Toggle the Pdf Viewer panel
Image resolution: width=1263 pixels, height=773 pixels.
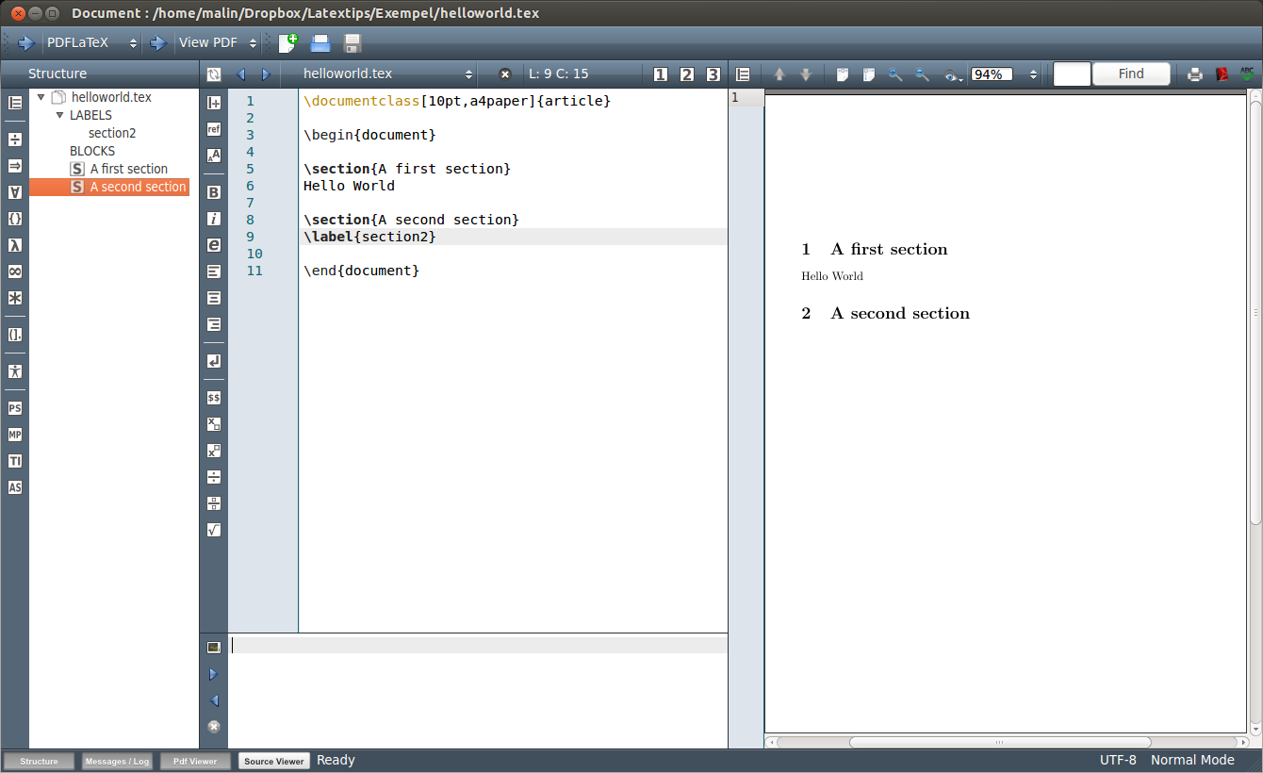tap(195, 761)
